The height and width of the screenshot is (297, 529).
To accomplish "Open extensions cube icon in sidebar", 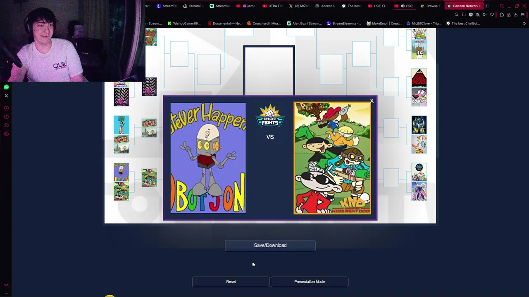I will (6, 125).
